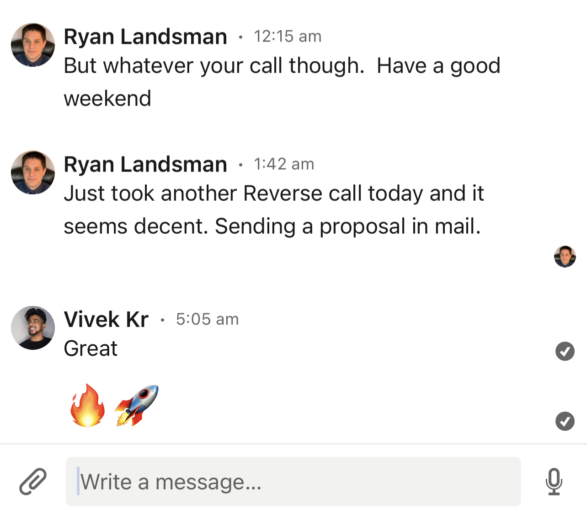Open Vivek Kr's profile picture
The image size is (587, 520).
(x=33, y=328)
